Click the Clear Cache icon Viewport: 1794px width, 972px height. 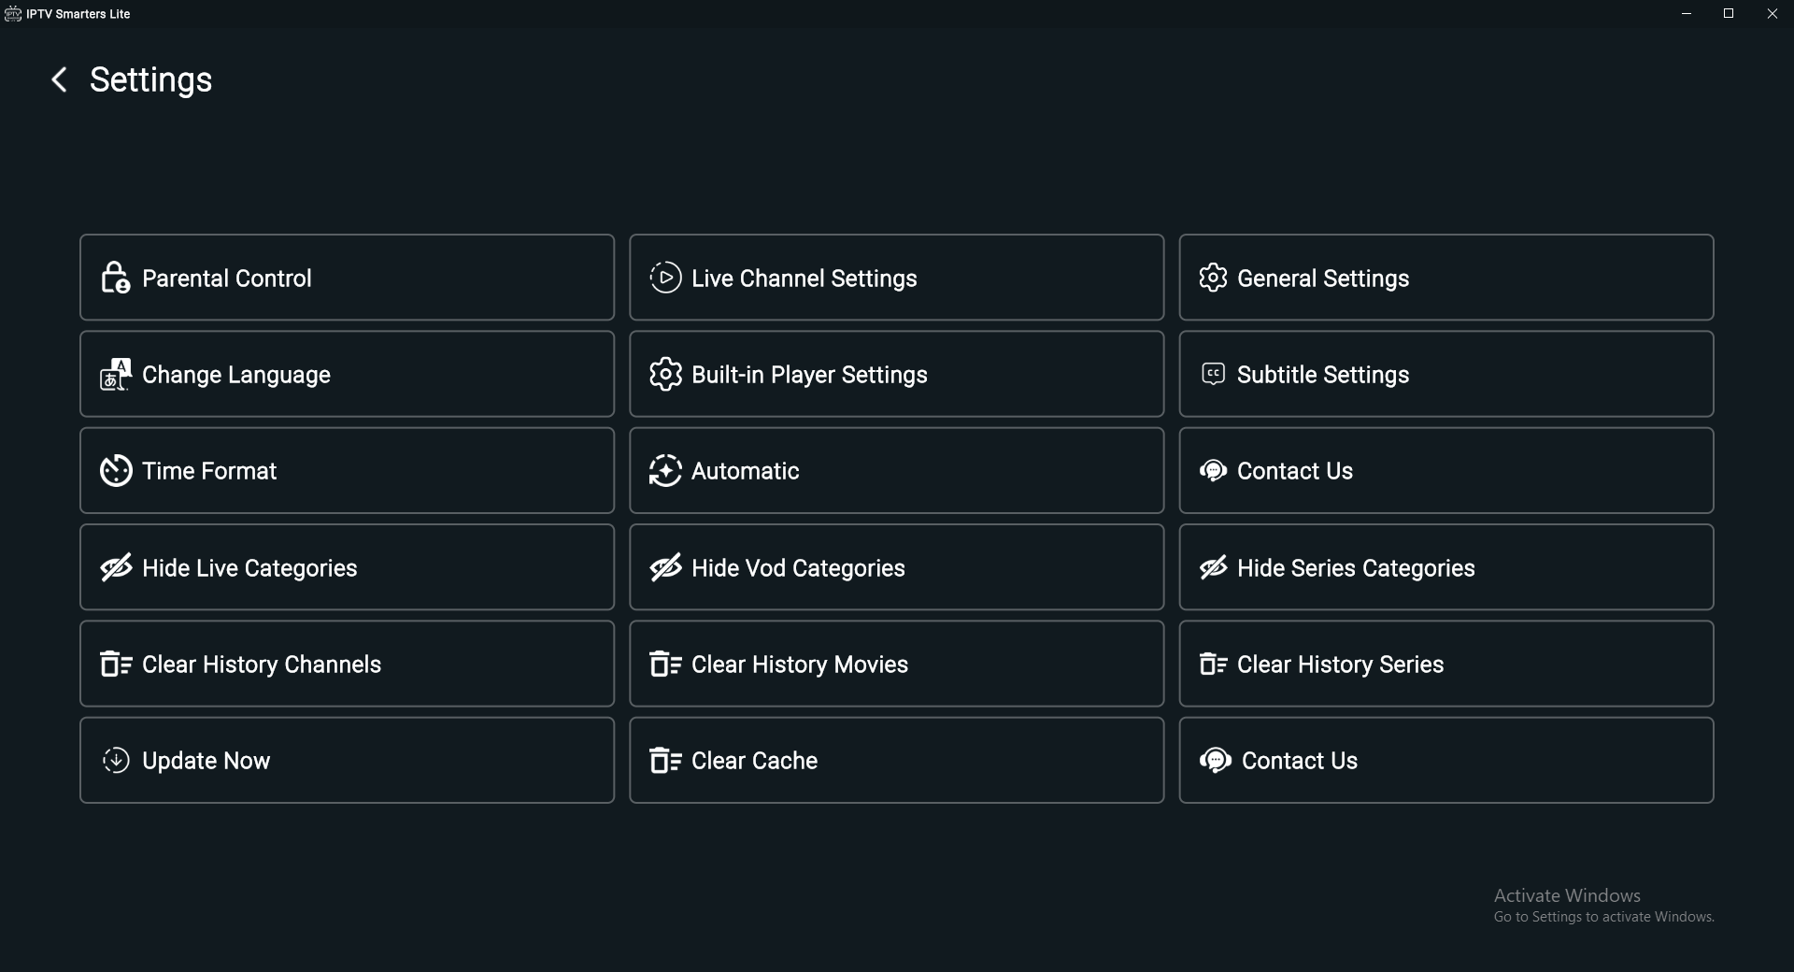click(664, 760)
